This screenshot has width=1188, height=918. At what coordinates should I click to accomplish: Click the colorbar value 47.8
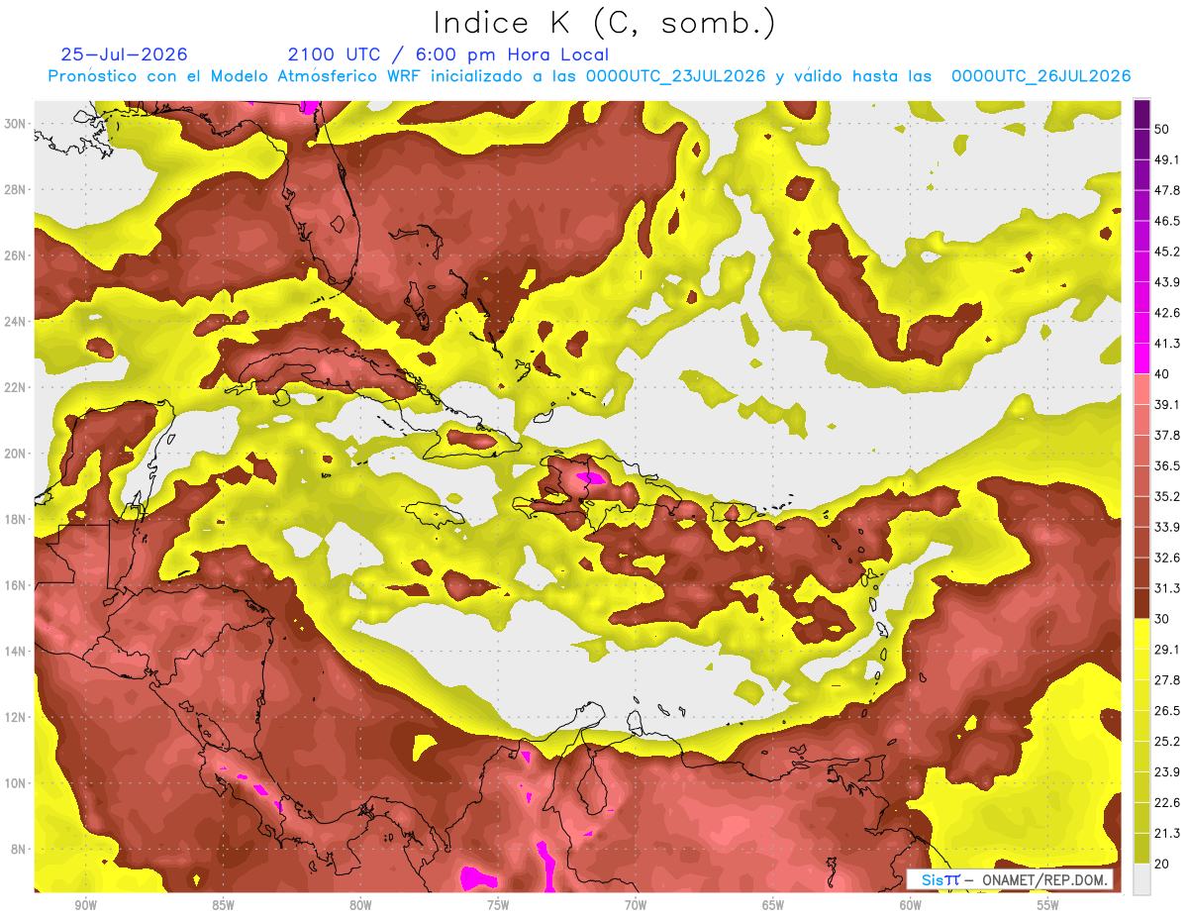coord(1167,190)
